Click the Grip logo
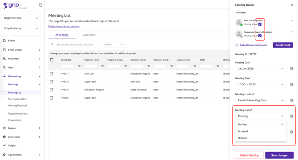The height and width of the screenshot is (160, 298). click(x=12, y=5)
